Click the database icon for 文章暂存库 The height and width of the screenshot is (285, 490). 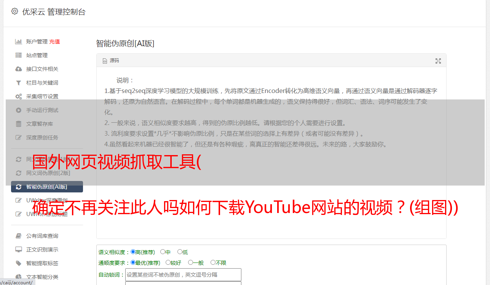click(x=18, y=124)
